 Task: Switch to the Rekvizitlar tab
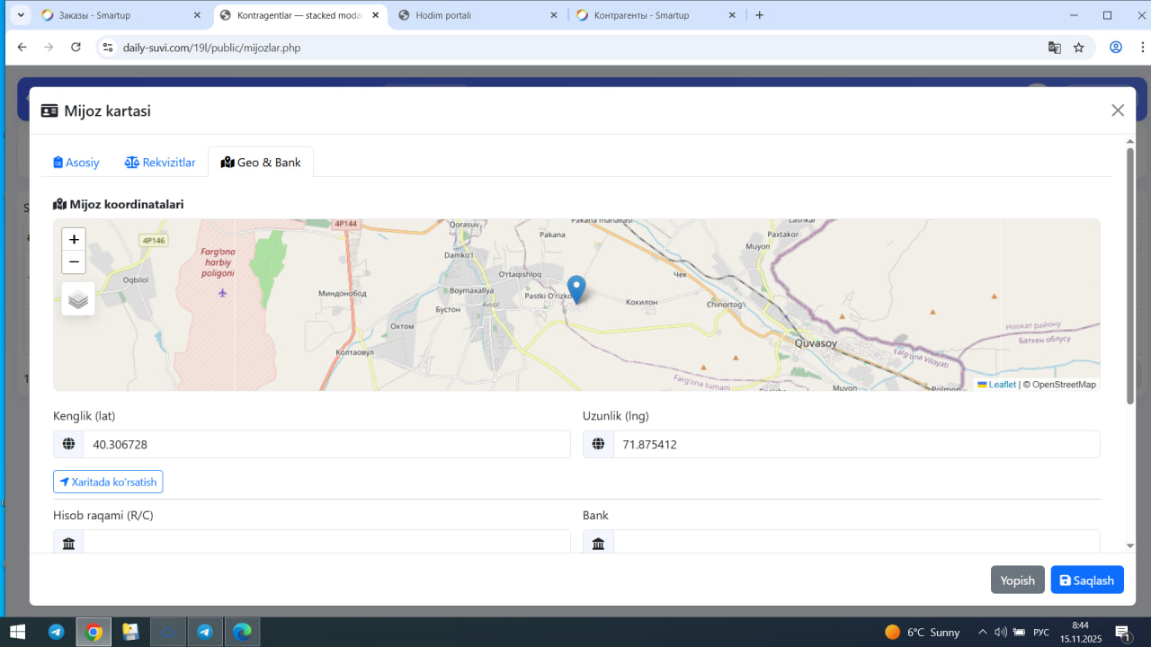click(160, 163)
